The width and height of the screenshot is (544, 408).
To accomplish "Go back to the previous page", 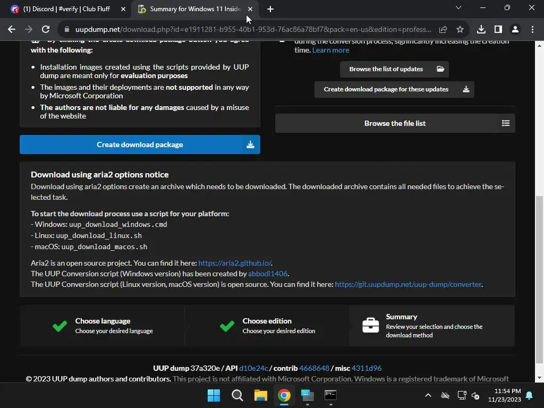I will 12,30.
